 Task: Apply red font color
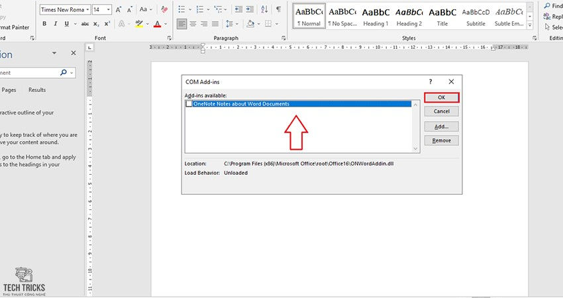(x=157, y=24)
